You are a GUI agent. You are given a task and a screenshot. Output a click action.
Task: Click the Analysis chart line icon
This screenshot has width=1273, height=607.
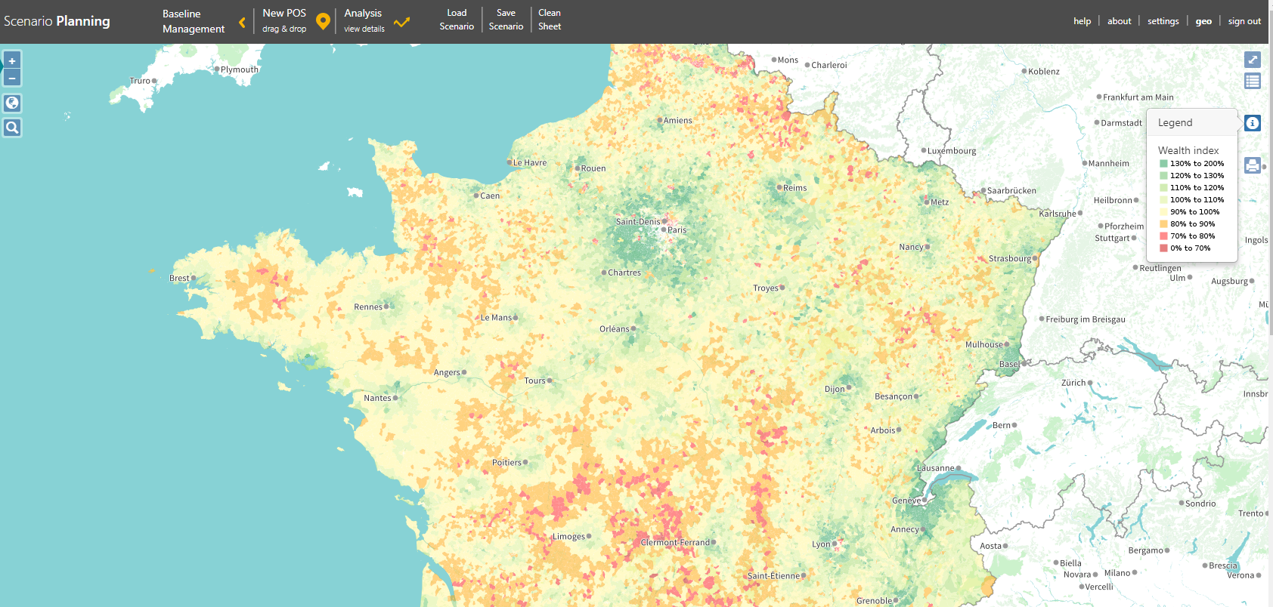click(x=401, y=22)
